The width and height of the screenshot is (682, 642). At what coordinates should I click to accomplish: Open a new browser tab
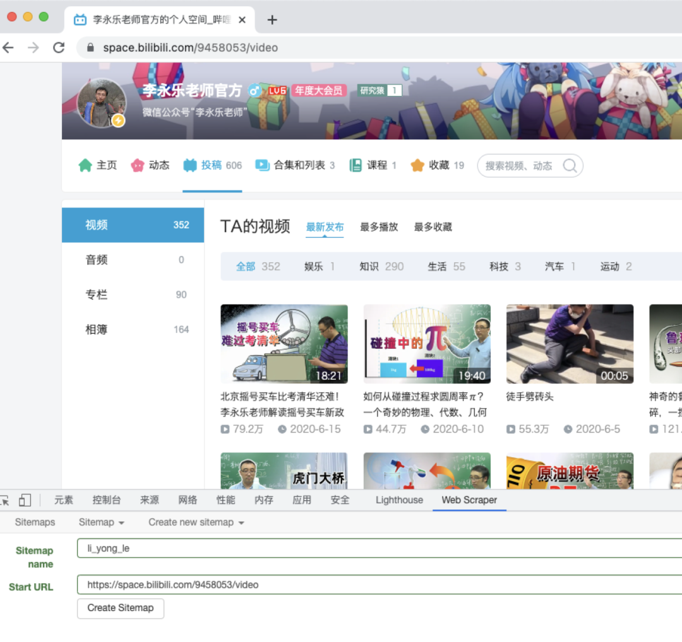272,20
